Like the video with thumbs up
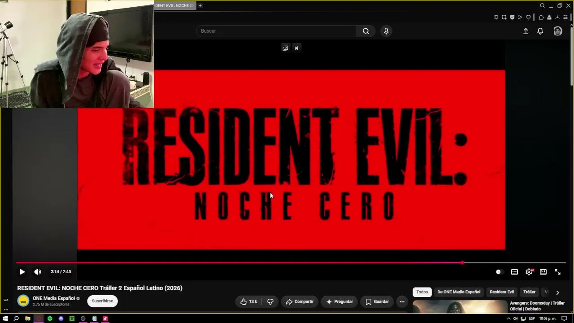 tap(248, 301)
